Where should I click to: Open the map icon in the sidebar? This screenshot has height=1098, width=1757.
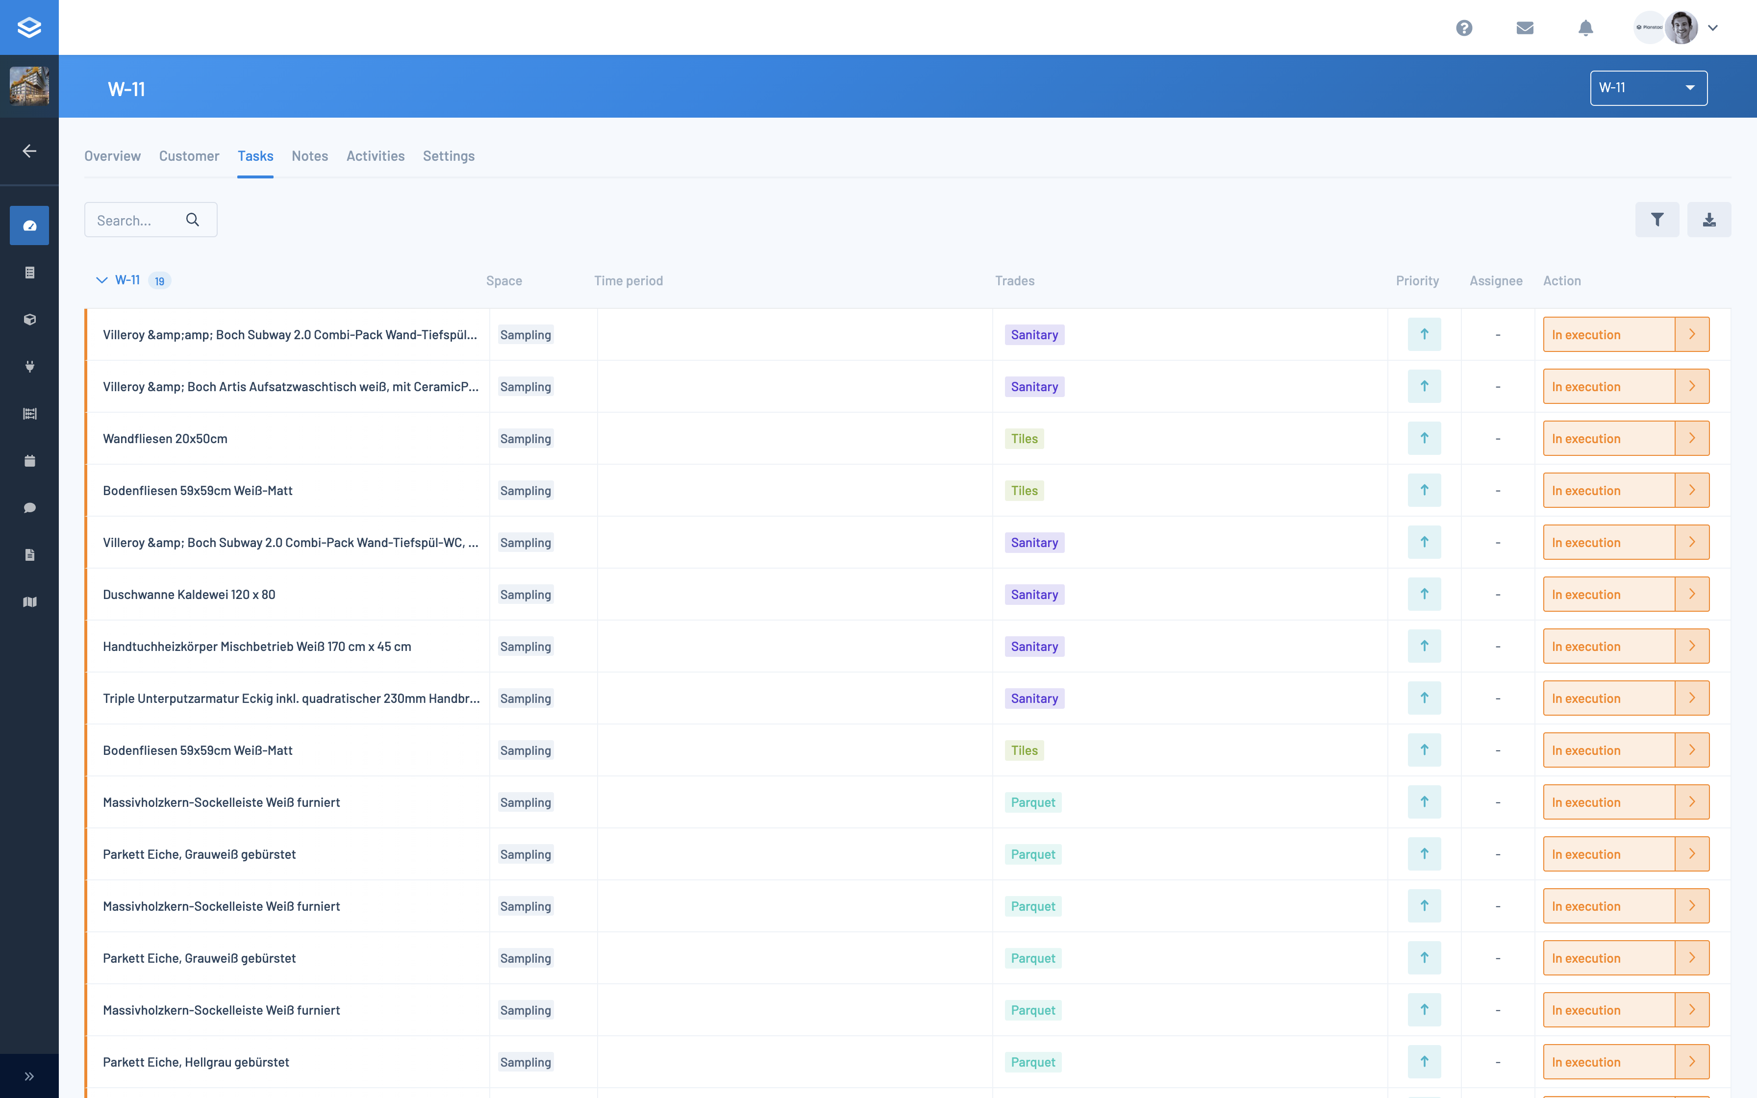click(29, 602)
